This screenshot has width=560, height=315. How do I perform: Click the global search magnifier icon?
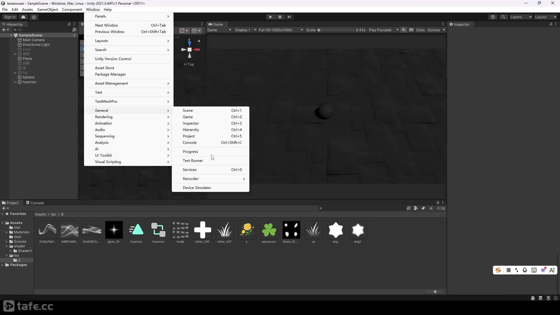[x=503, y=17]
